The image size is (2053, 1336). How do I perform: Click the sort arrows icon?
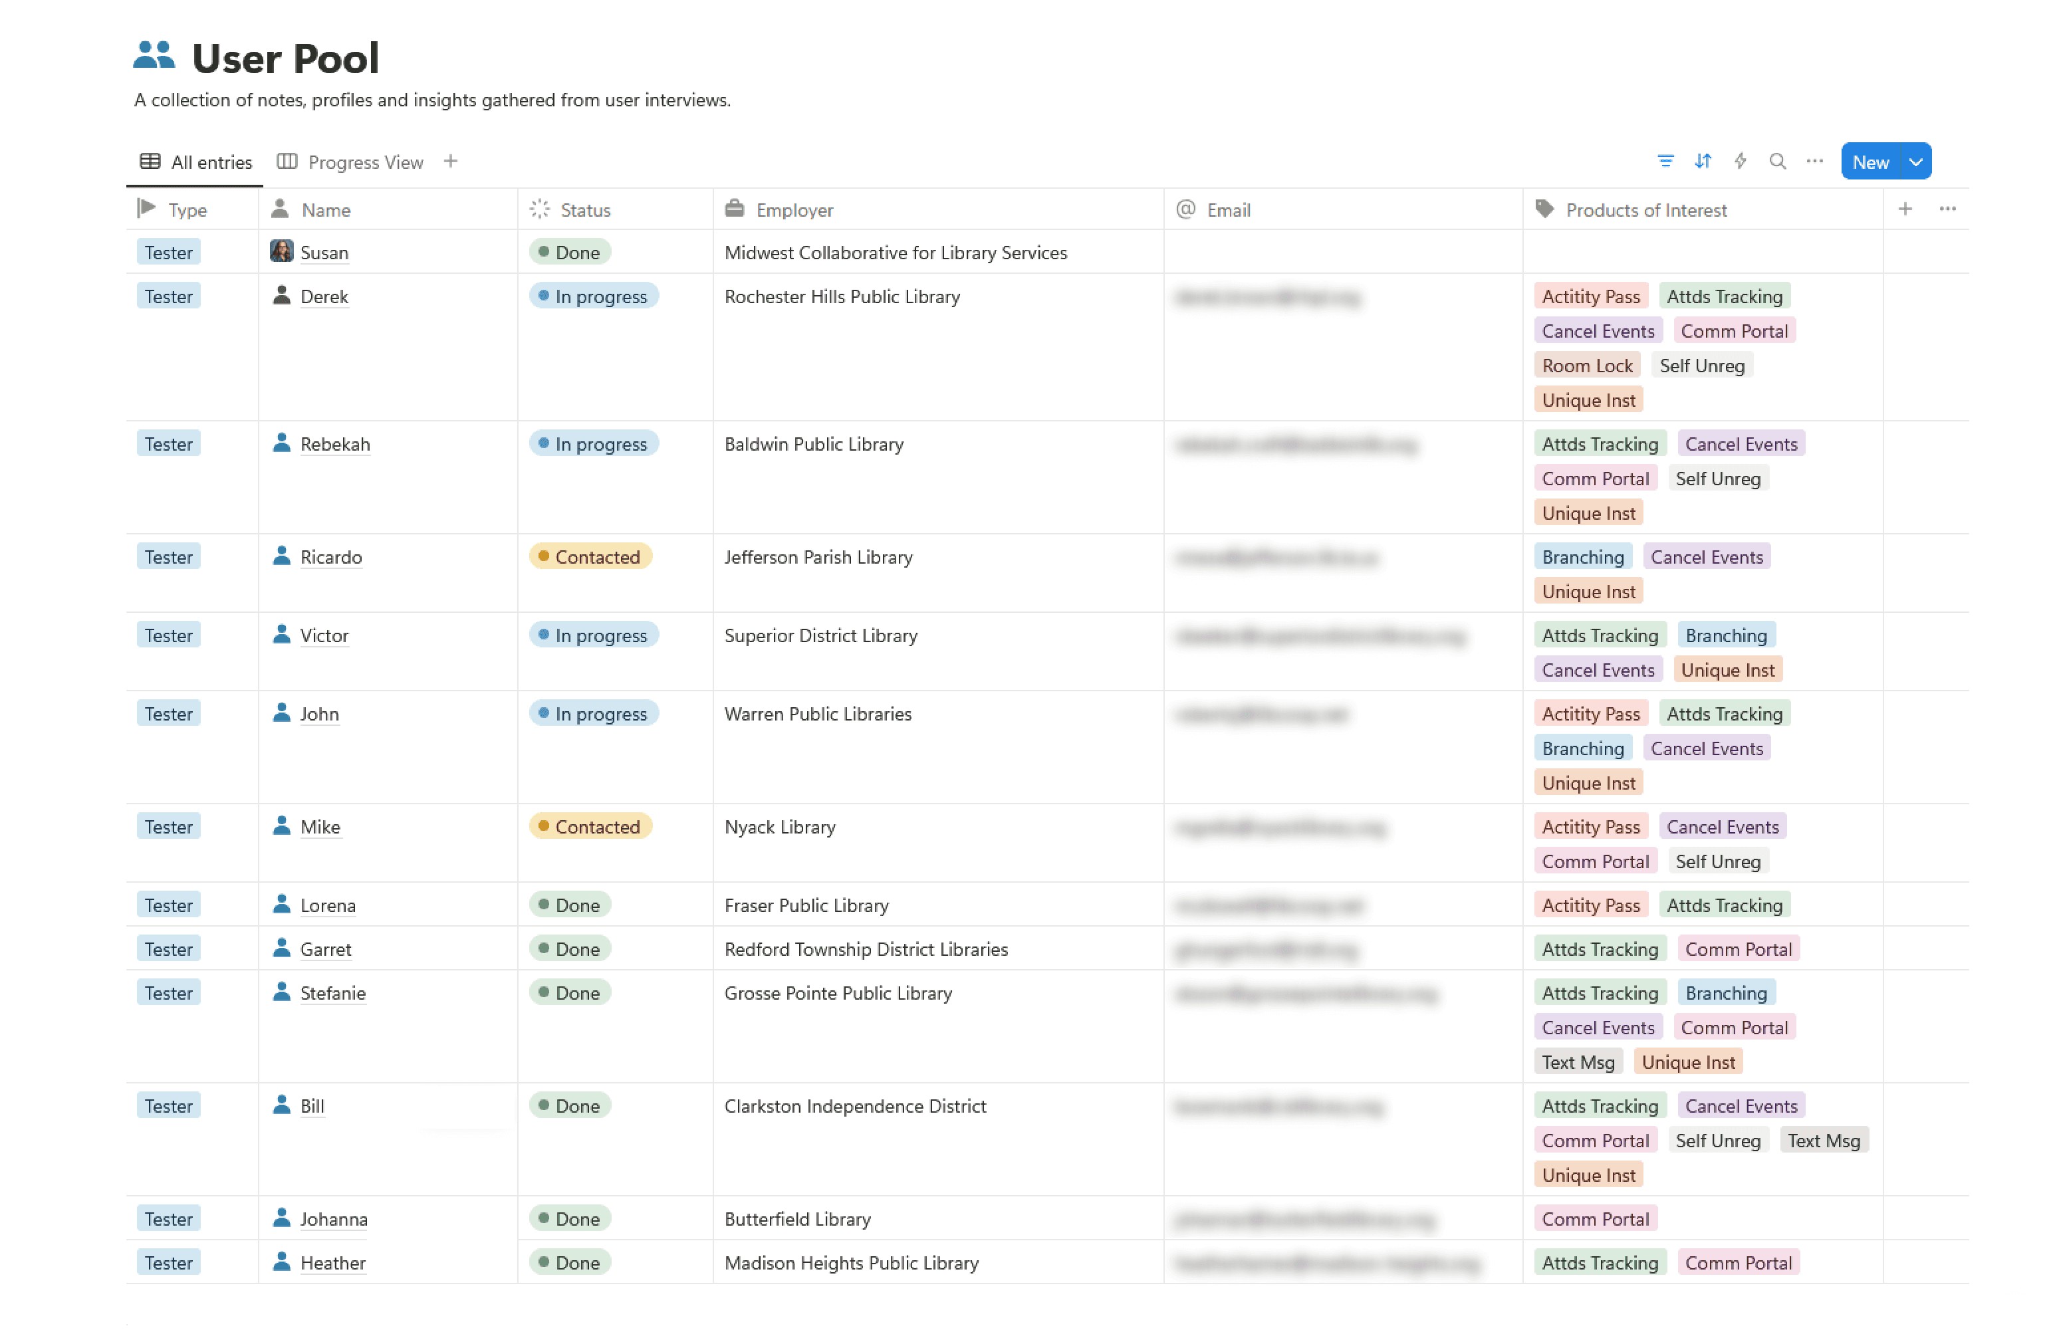tap(1703, 162)
